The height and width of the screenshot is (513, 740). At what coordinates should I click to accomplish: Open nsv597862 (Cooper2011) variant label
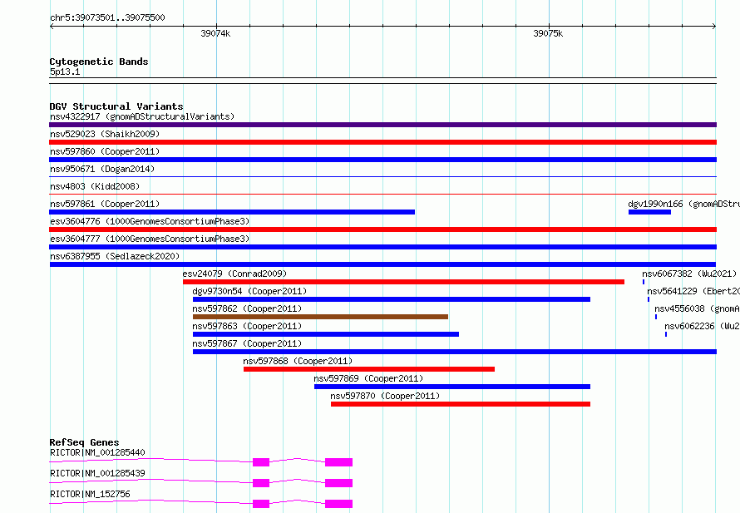[247, 308]
